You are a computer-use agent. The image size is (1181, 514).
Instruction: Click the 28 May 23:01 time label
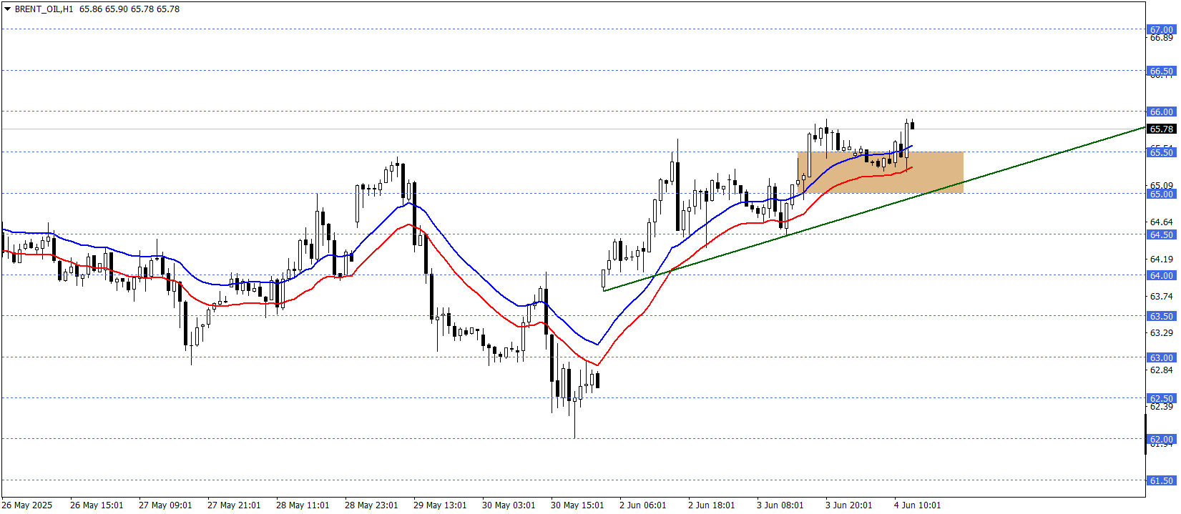[371, 505]
